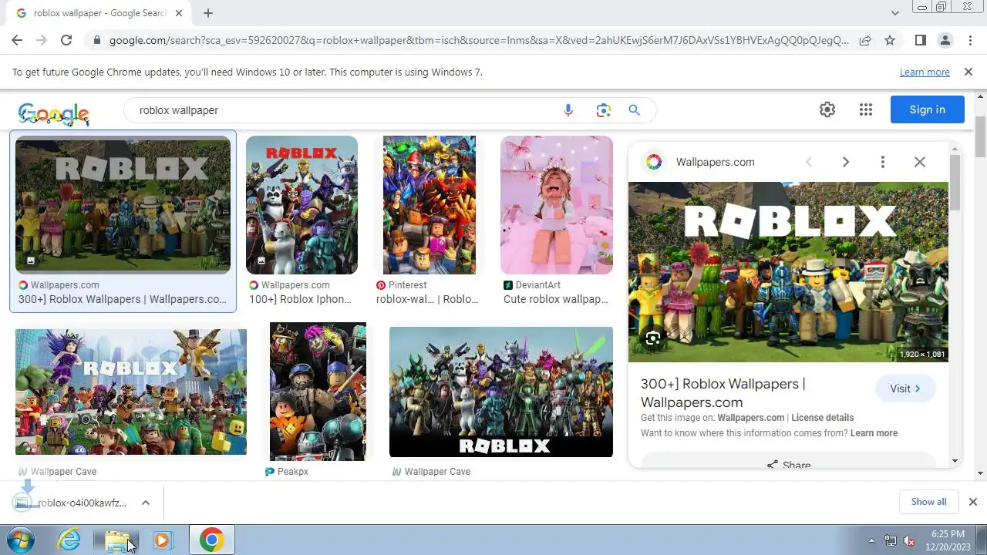Open the Google apps grid

click(x=865, y=109)
